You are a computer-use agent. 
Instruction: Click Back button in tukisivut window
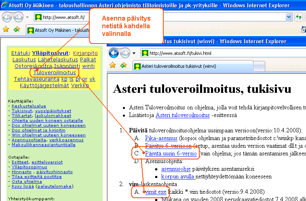click(x=114, y=53)
